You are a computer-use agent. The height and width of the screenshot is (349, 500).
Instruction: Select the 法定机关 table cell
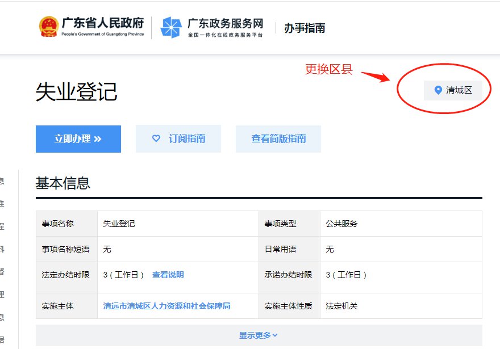(x=341, y=306)
